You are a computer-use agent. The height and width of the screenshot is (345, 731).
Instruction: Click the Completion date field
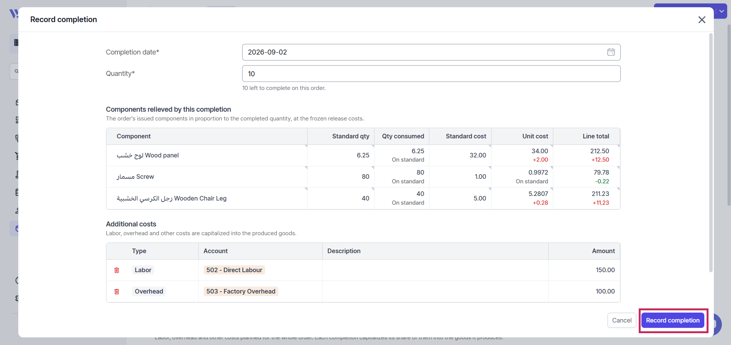click(431, 52)
